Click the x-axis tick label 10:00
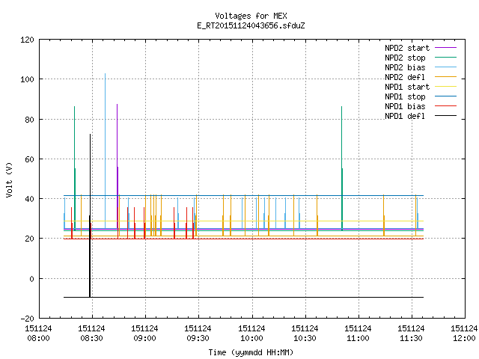 point(251,339)
